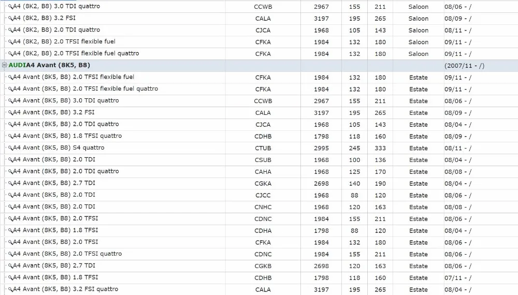Click engine code CTUB
The height and width of the screenshot is (295, 518).
[263, 148]
